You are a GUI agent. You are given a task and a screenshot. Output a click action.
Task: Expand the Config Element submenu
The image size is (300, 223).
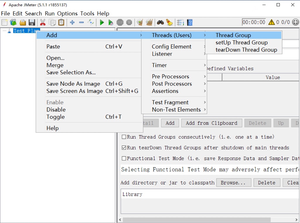coord(174,46)
